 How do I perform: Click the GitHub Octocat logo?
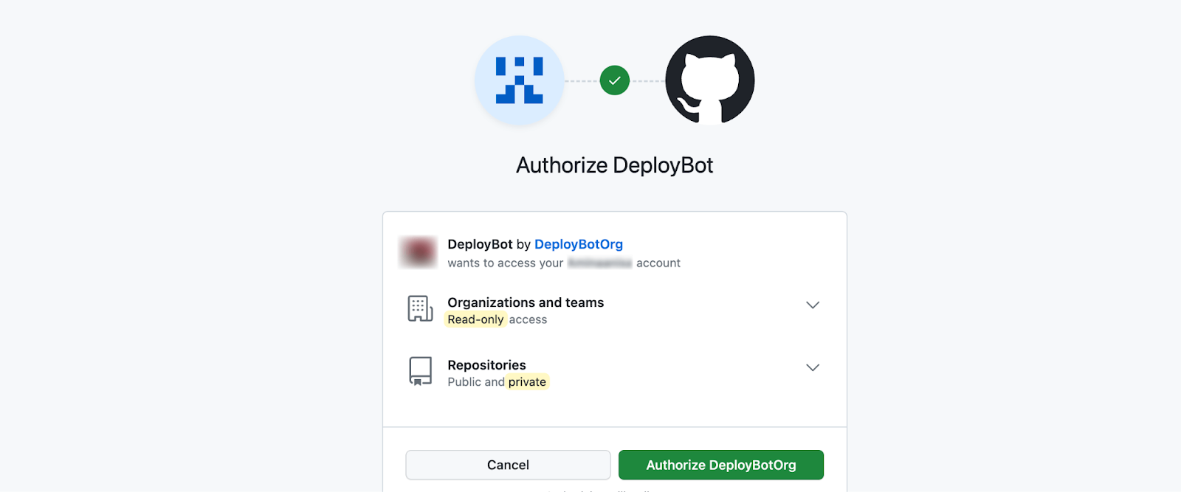[710, 80]
